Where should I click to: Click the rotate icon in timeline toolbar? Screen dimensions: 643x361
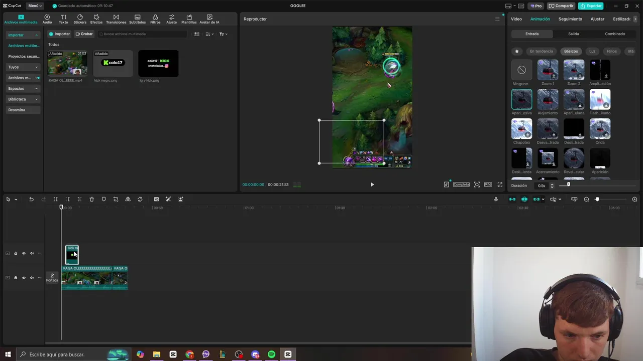[140, 199]
